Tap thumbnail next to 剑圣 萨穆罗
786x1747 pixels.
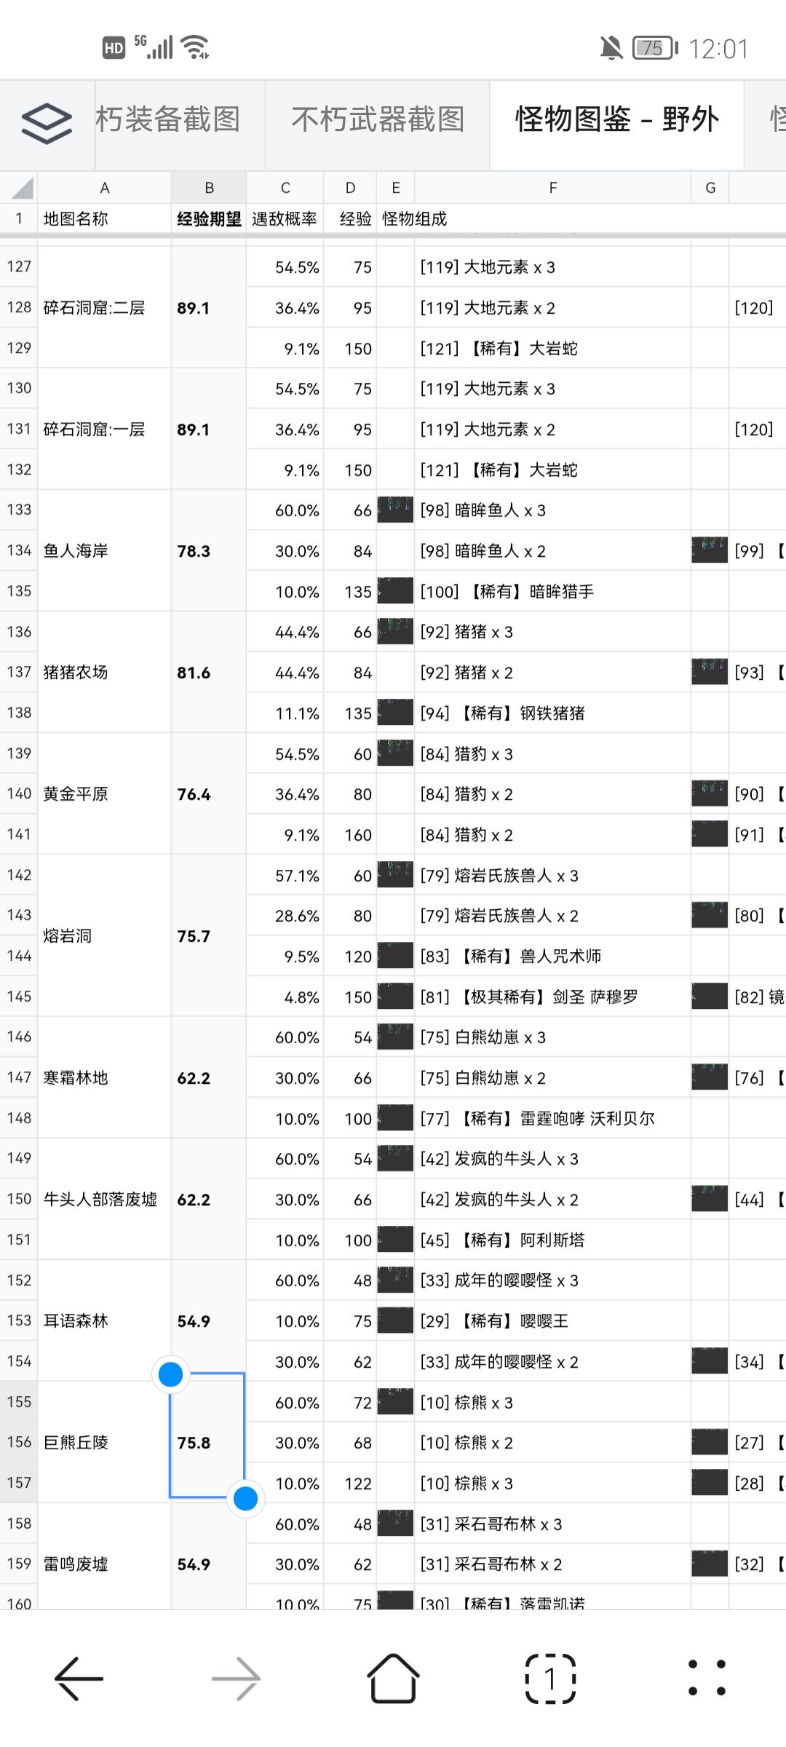(396, 996)
